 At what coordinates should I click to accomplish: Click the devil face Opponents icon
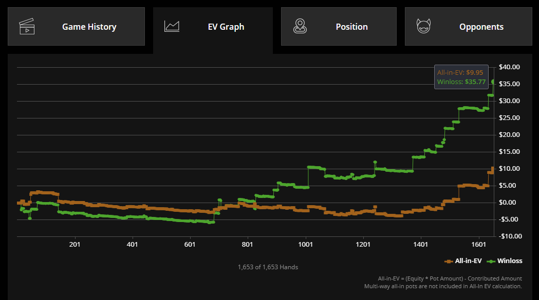(x=423, y=27)
